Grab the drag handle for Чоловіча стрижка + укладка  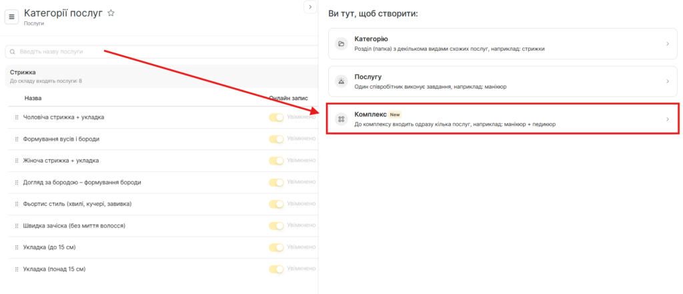(x=17, y=117)
